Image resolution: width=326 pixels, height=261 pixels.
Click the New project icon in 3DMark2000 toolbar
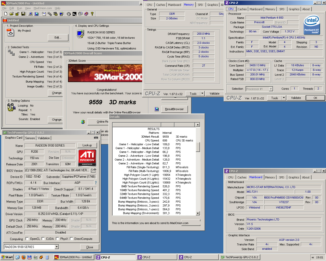[6, 14]
